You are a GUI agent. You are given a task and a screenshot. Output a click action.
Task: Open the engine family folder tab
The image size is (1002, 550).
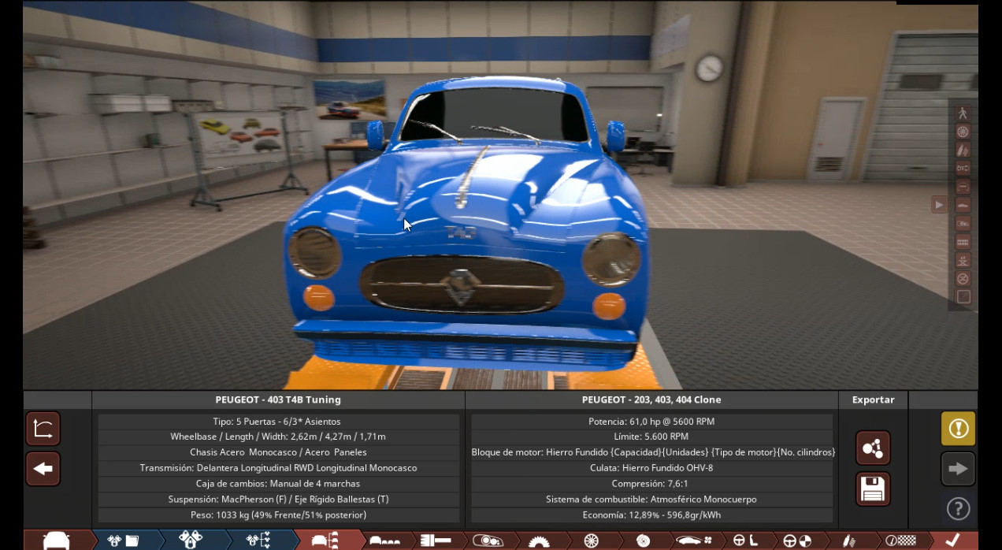[x=123, y=540]
